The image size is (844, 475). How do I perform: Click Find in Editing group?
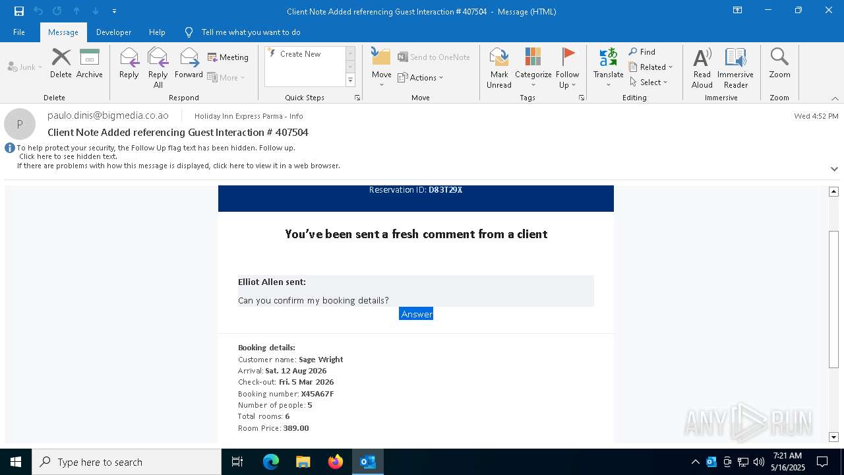pos(642,51)
